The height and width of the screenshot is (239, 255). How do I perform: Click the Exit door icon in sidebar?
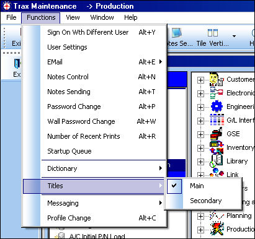(x=17, y=64)
